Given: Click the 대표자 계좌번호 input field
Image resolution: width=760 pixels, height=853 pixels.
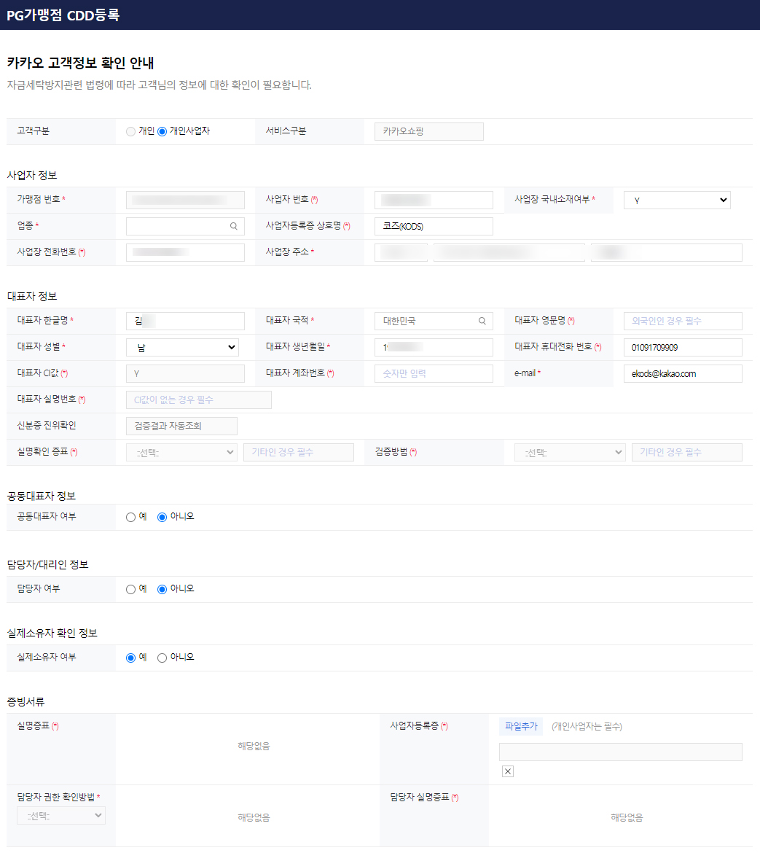Looking at the screenshot, I should (434, 374).
